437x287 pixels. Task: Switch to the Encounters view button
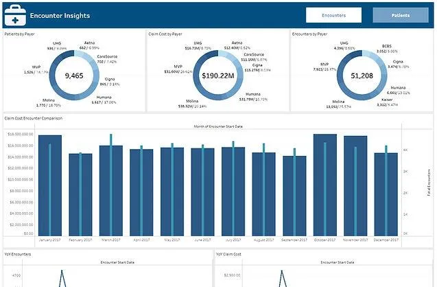pos(333,15)
